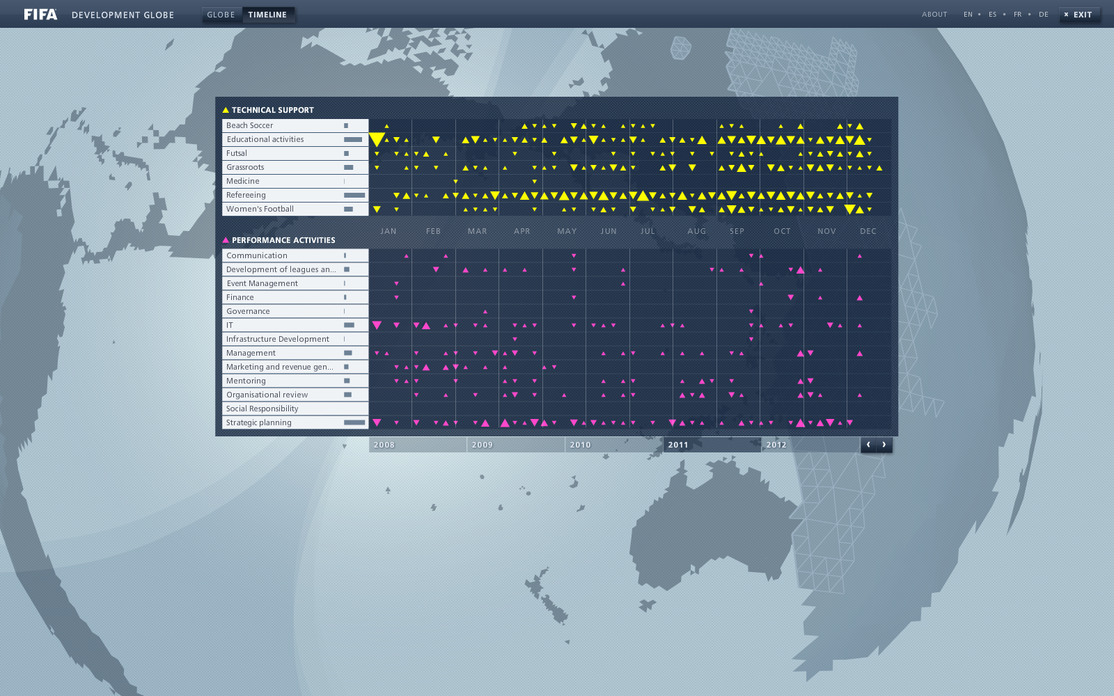The width and height of the screenshot is (1114, 696).
Task: Advance timeline with the right arrow
Action: [884, 445]
